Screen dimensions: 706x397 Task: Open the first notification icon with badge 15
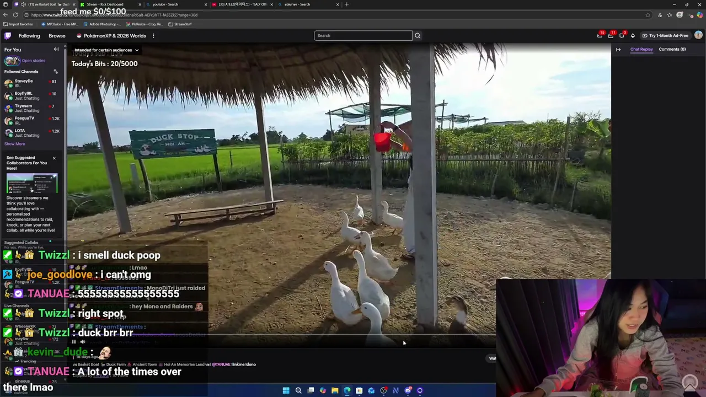coord(600,35)
